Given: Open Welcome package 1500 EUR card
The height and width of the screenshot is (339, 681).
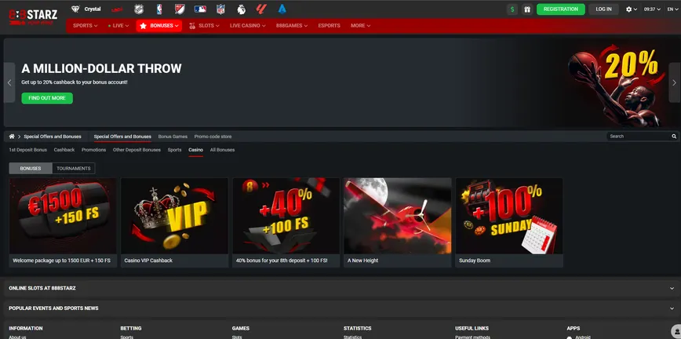Looking at the screenshot, I should point(63,223).
